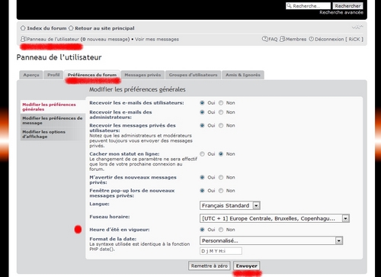Image resolution: width=381 pixels, height=277 pixels.
Task: Click Déconnexion [ RiCK ] link
Action: pos(339,39)
